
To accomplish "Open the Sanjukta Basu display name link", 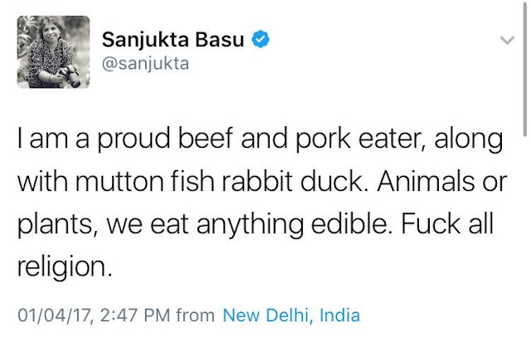I will tap(175, 40).
